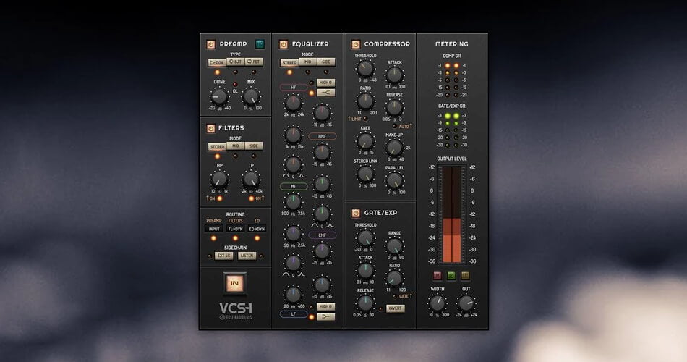Set Filters mode to Stereo
This screenshot has width=687, height=362.
pyautogui.click(x=218, y=146)
